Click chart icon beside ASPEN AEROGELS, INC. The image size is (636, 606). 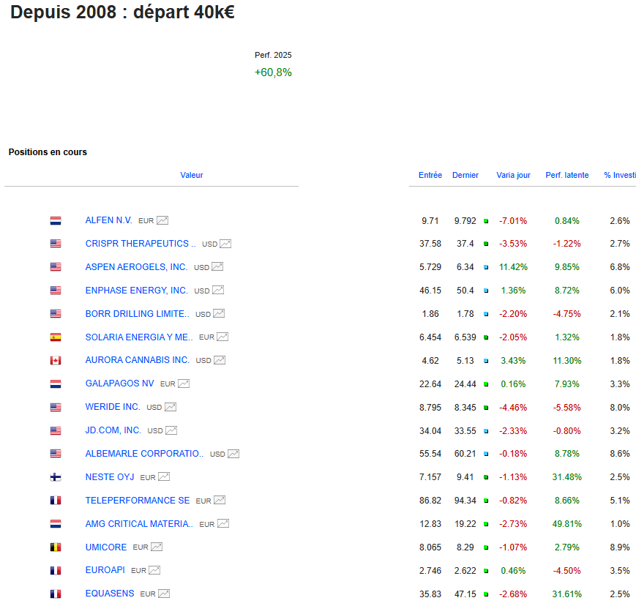(x=217, y=267)
